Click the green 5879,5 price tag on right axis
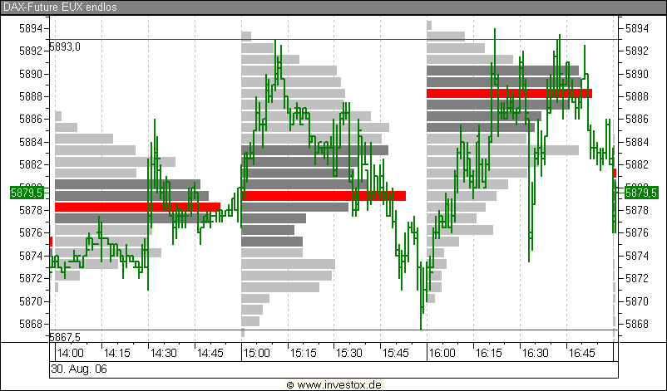The height and width of the screenshot is (391, 667). coord(640,193)
